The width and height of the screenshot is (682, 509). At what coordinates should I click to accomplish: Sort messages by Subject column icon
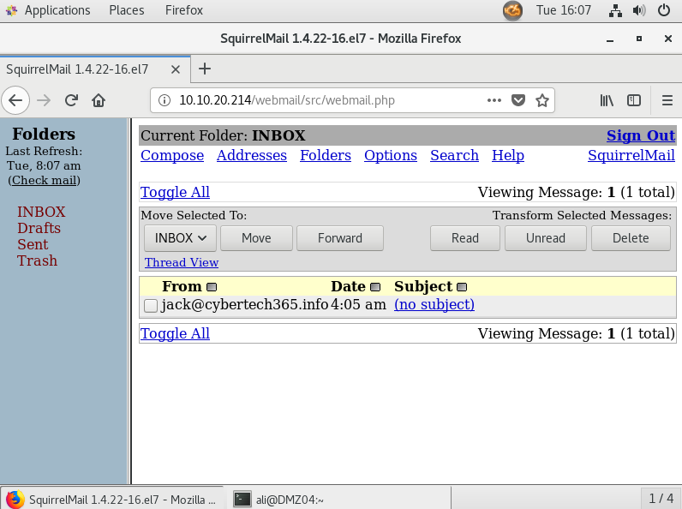click(x=462, y=287)
